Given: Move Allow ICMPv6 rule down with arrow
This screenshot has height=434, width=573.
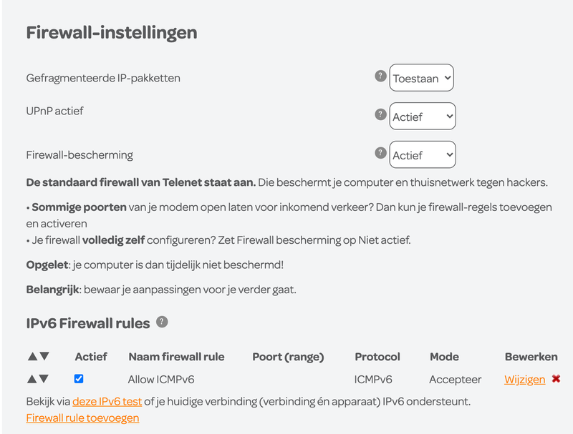Looking at the screenshot, I should (x=44, y=379).
